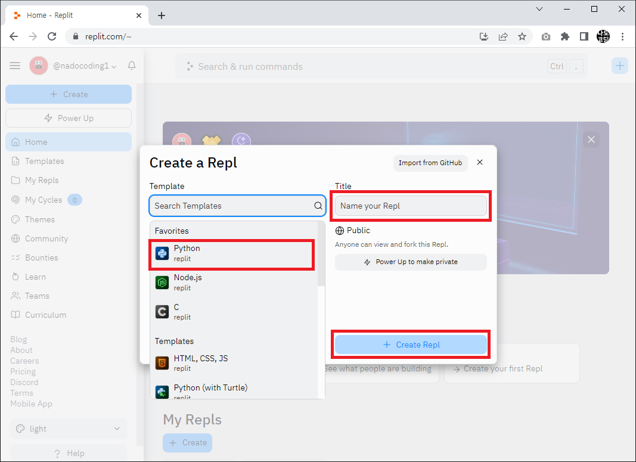Open the Careers link
Image resolution: width=636 pixels, height=462 pixels.
coord(25,361)
